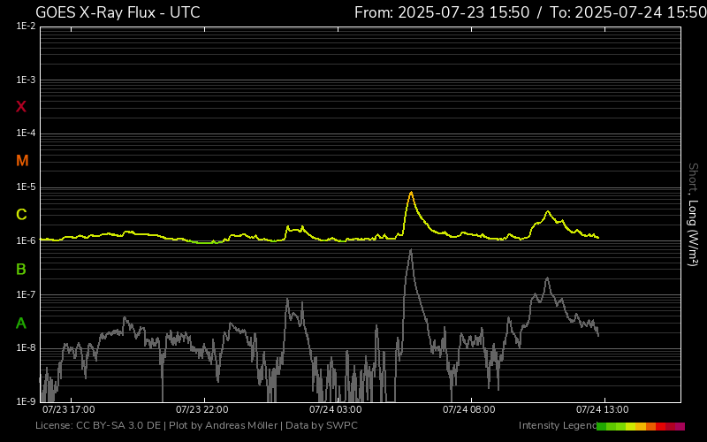The image size is (707, 442).
Task: Click the '07/24 08:00' time axis label
Action: pos(469,409)
